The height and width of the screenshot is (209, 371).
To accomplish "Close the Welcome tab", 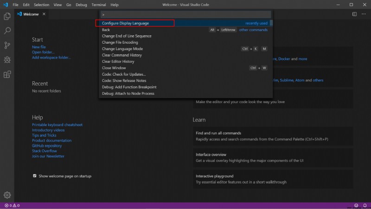I will point(44,14).
